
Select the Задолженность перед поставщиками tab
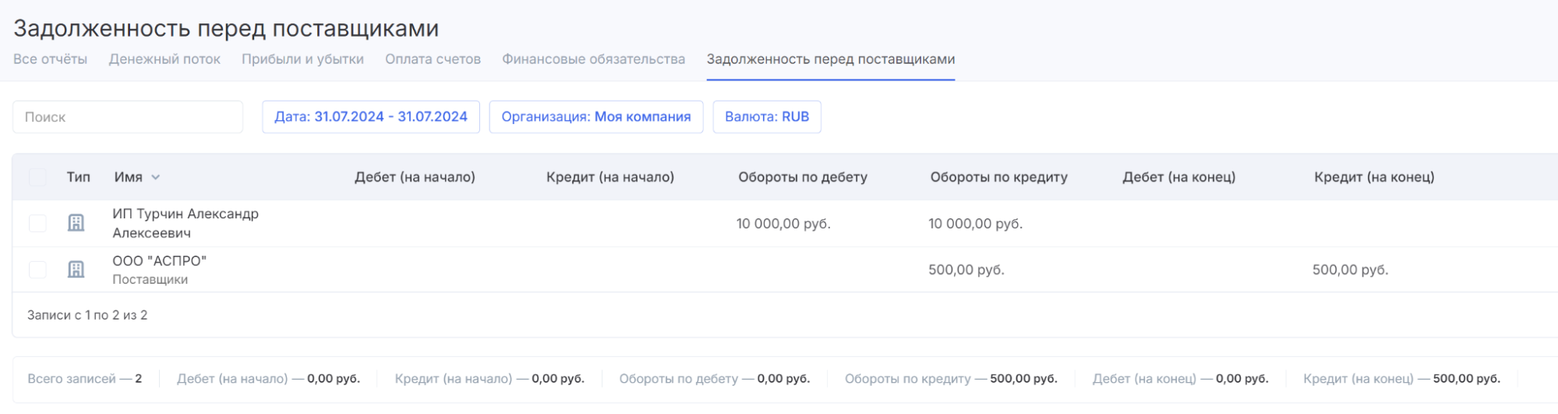[x=831, y=59]
